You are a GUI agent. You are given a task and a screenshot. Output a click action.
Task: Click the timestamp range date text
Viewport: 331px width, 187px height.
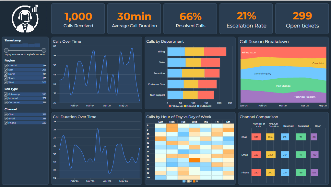click(x=25, y=55)
